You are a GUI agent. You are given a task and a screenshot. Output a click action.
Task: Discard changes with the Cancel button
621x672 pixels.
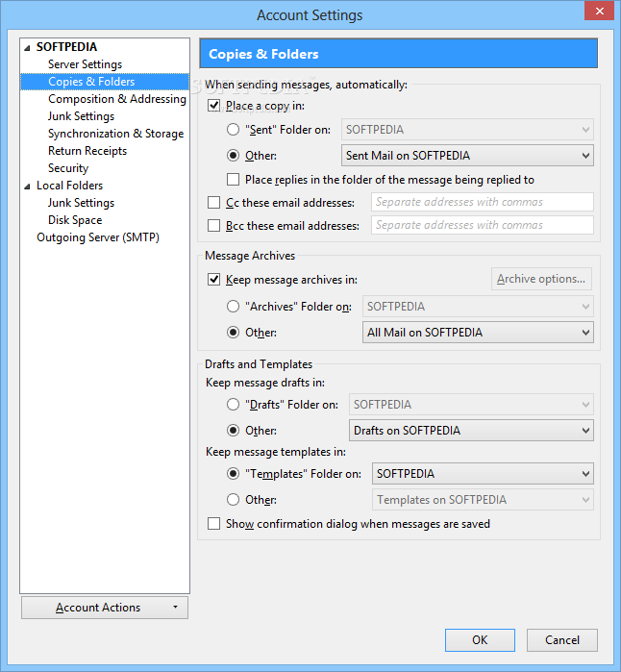561,640
